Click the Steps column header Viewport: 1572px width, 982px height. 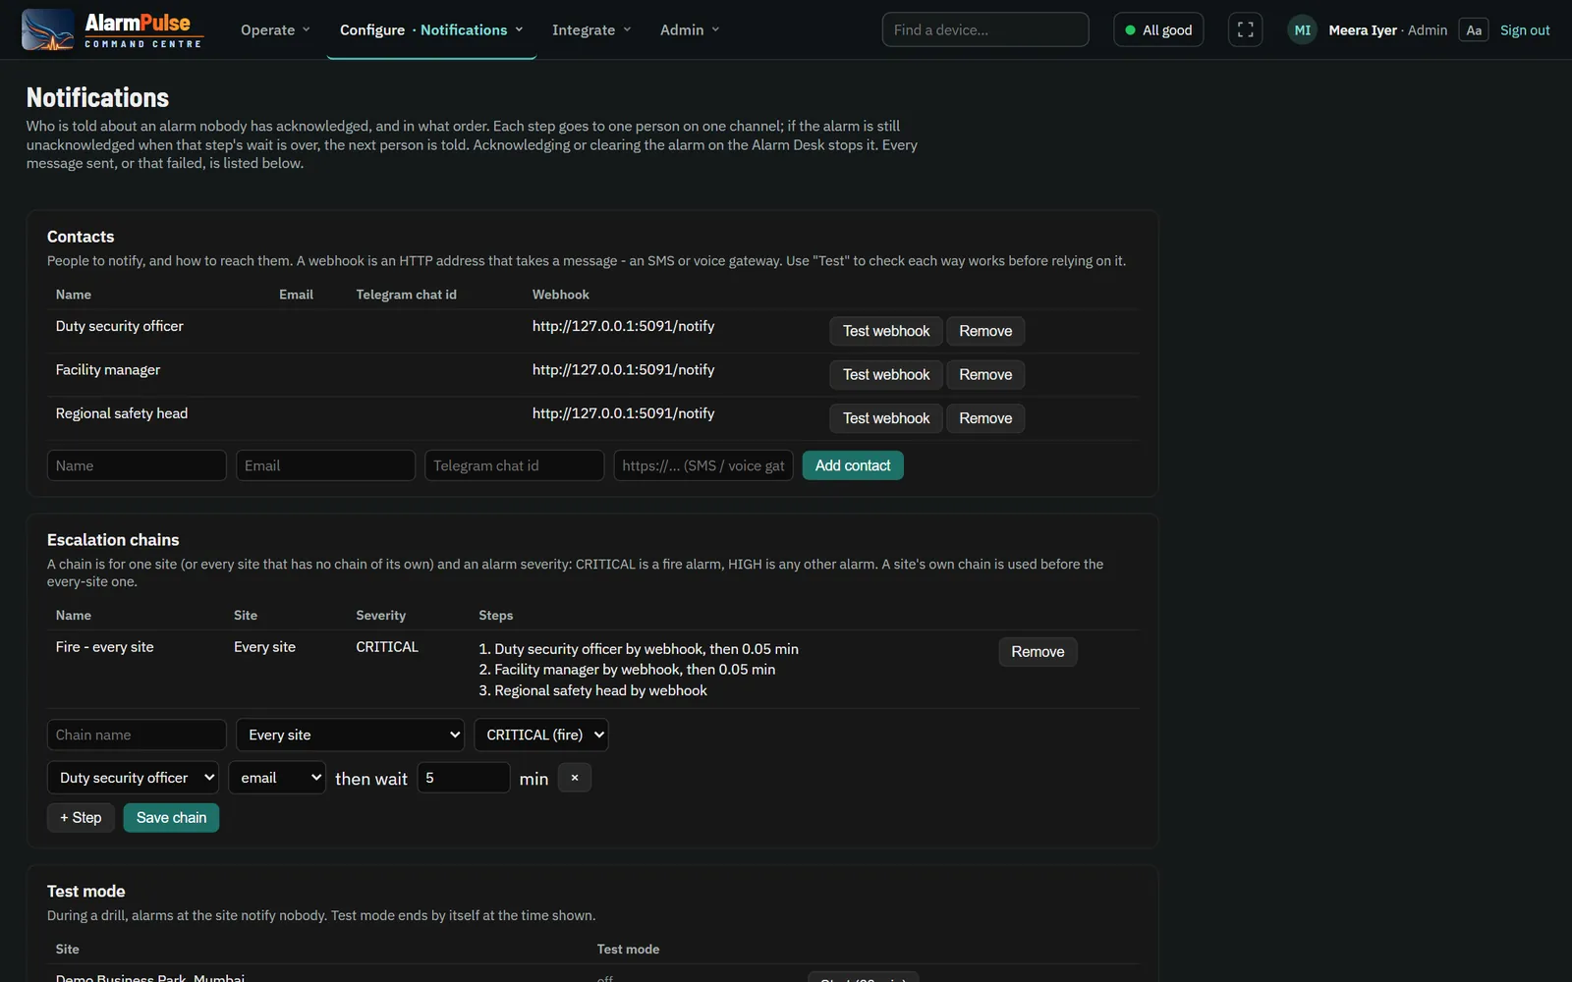pos(495,616)
